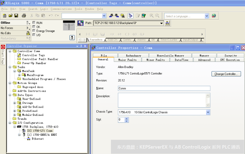Viewport: 245px width, 154px height.
Task: Paste with the clipboard icon
Action: tap(43, 15)
